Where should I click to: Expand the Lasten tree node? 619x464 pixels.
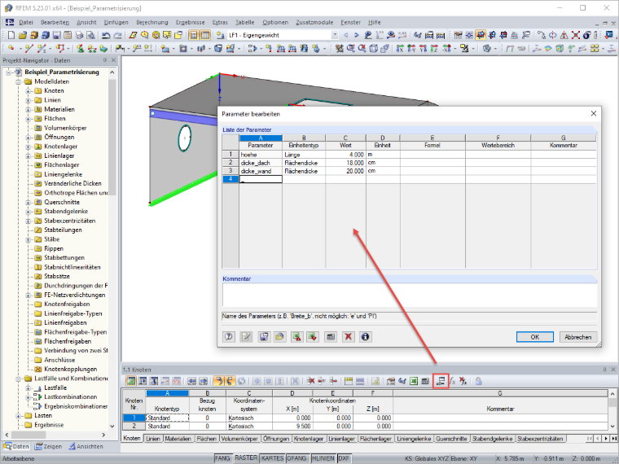[x=19, y=416]
